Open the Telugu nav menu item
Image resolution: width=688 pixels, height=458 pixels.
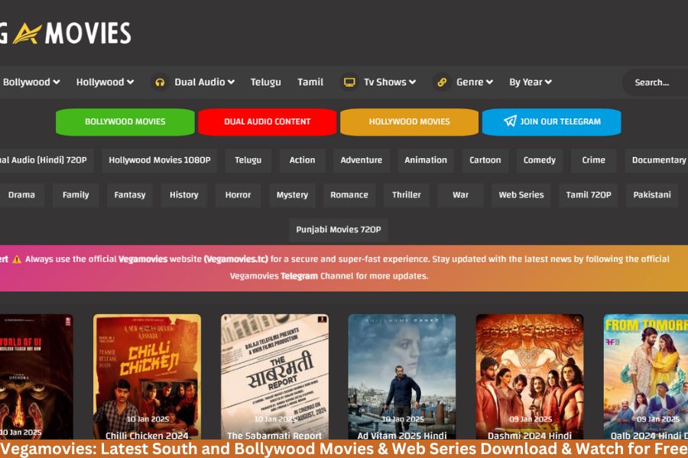tap(265, 82)
